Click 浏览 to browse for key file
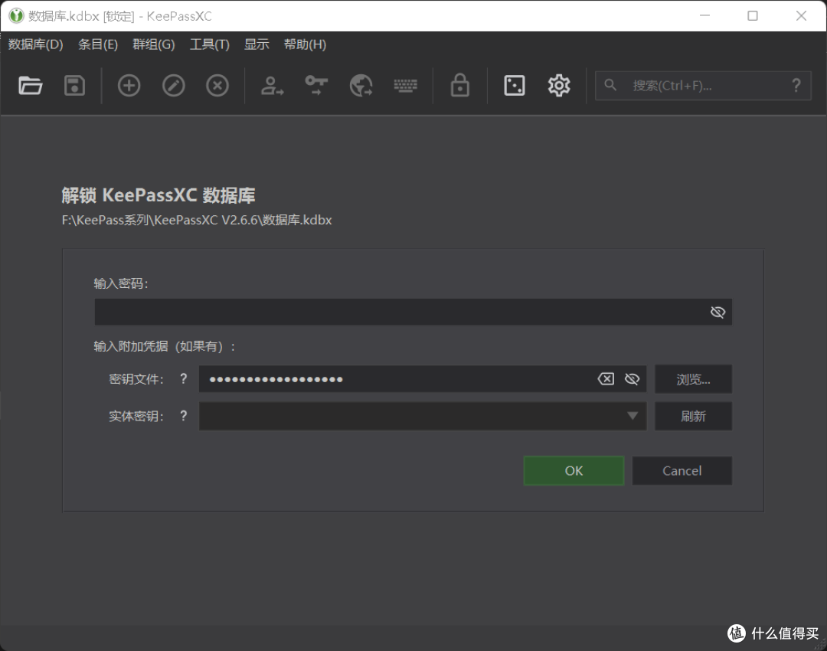 point(693,378)
